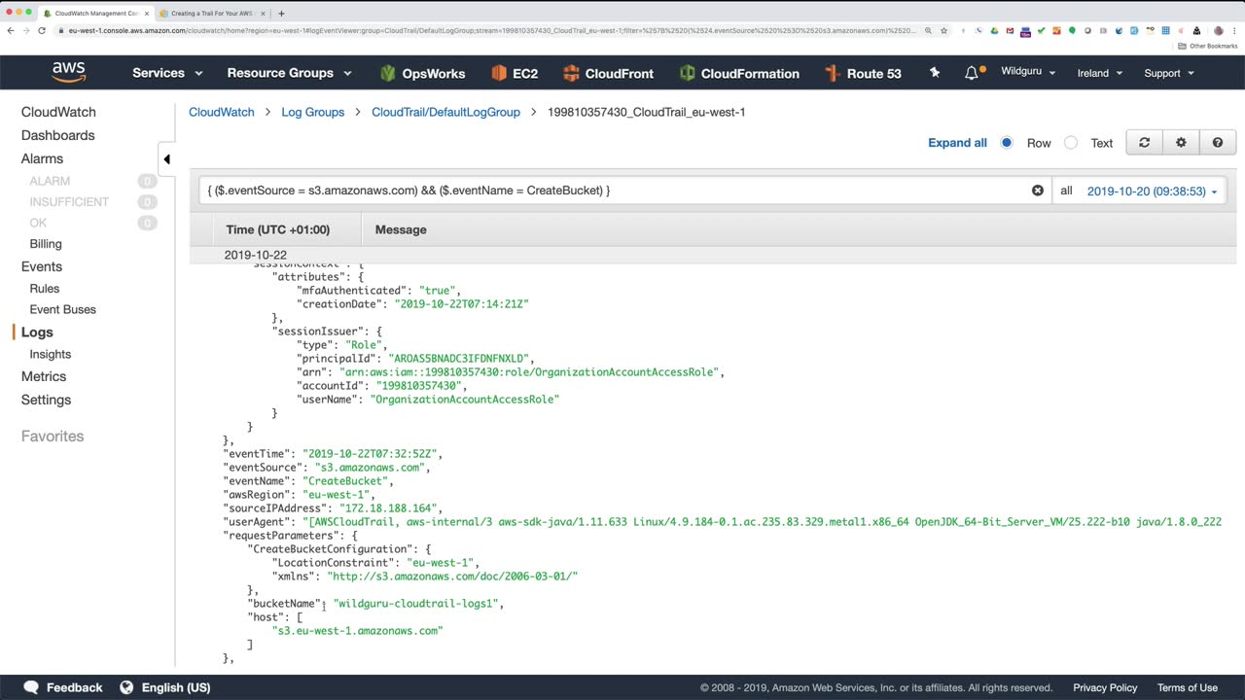The image size is (1245, 700).
Task: Open Insights under Logs
Action: point(50,355)
